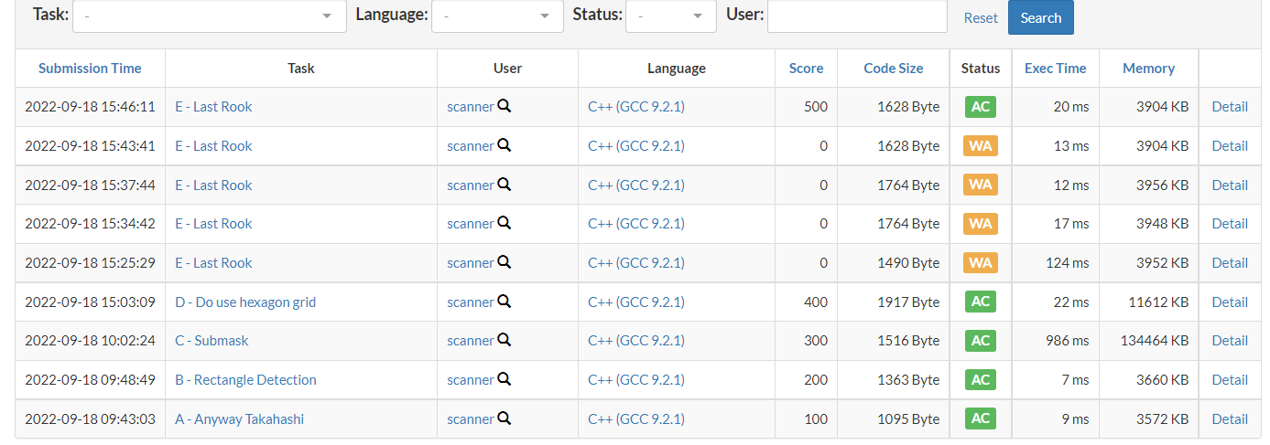Open the Task filter dropdown
This screenshot has width=1270, height=445.
coord(209,16)
